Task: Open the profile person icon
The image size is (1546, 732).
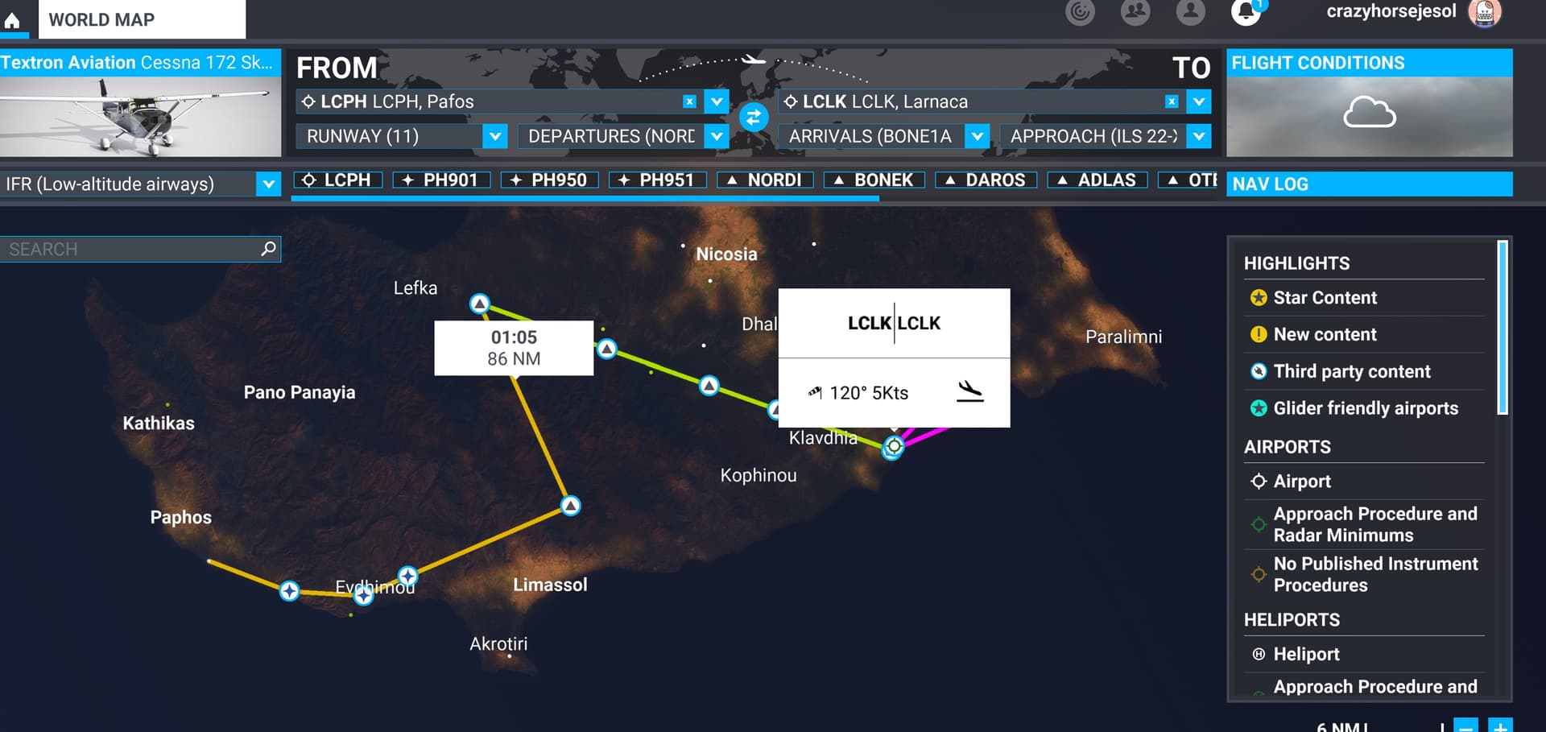Action: 1190,12
